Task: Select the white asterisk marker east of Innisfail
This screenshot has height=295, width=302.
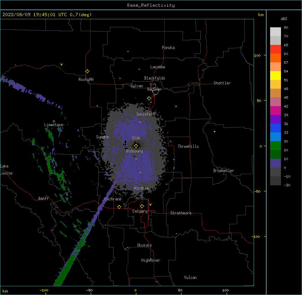Action: pyautogui.click(x=176, y=106)
